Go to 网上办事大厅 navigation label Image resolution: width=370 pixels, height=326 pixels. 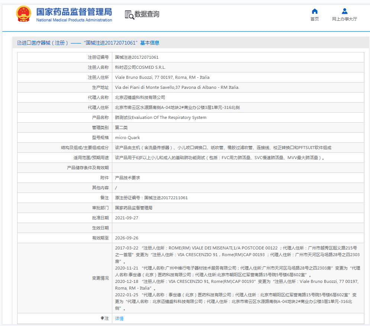point(344,19)
